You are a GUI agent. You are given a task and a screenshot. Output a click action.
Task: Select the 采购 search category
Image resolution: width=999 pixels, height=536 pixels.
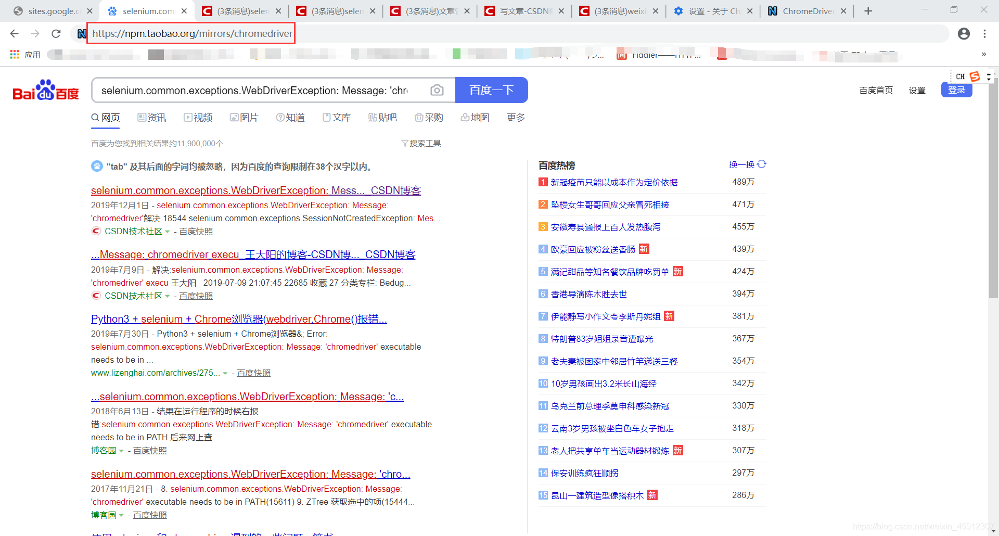point(429,118)
